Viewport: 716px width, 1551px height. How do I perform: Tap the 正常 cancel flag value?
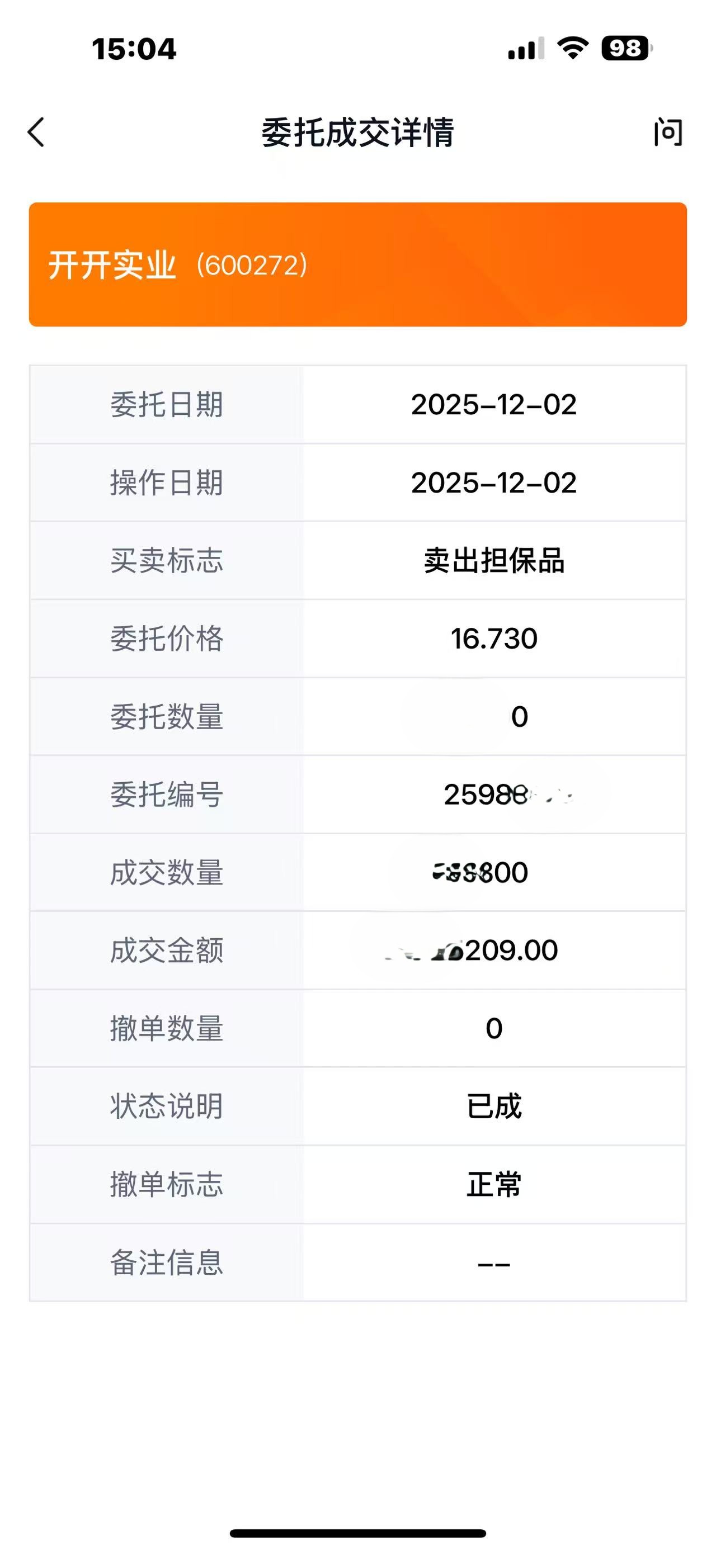494,1184
